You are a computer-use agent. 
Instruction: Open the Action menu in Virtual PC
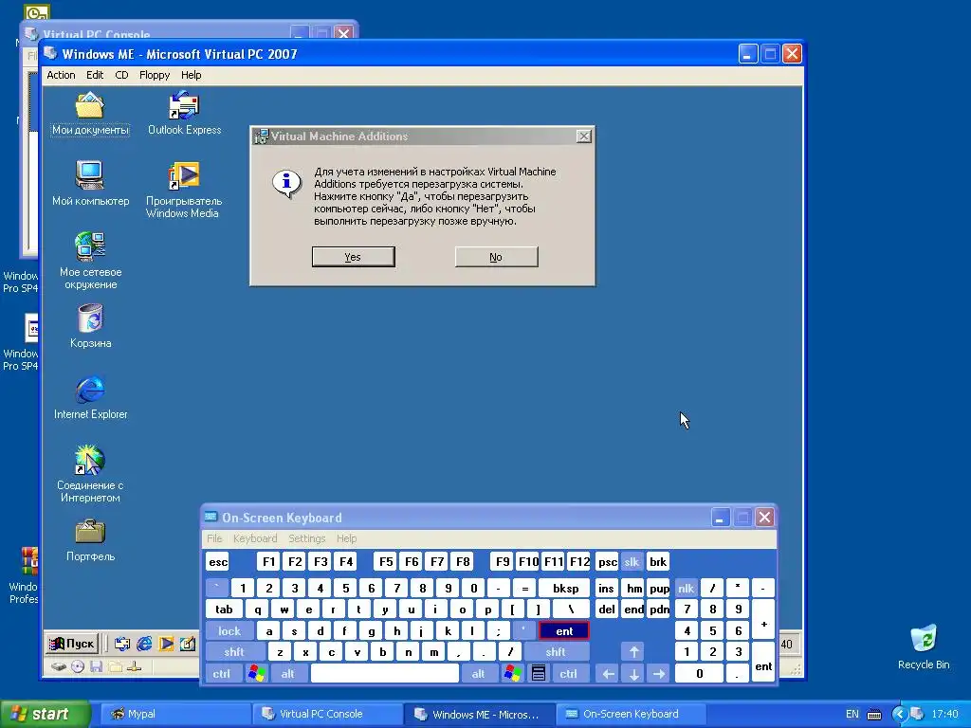61,75
